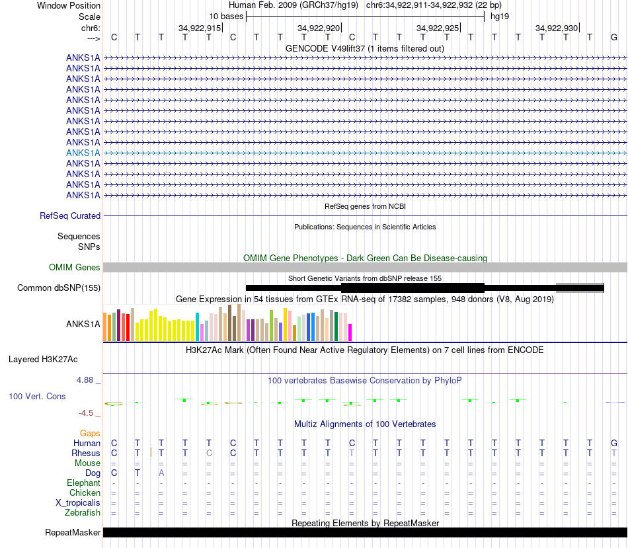The height and width of the screenshot is (548, 628).
Task: Click the 34,922,920 ruler position
Action: [319, 28]
